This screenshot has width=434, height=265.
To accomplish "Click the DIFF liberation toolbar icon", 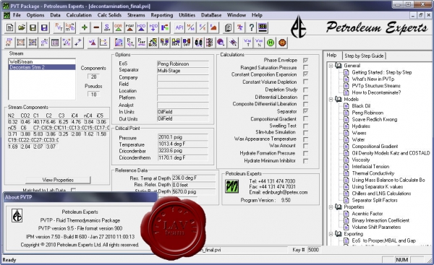I will (187, 43).
